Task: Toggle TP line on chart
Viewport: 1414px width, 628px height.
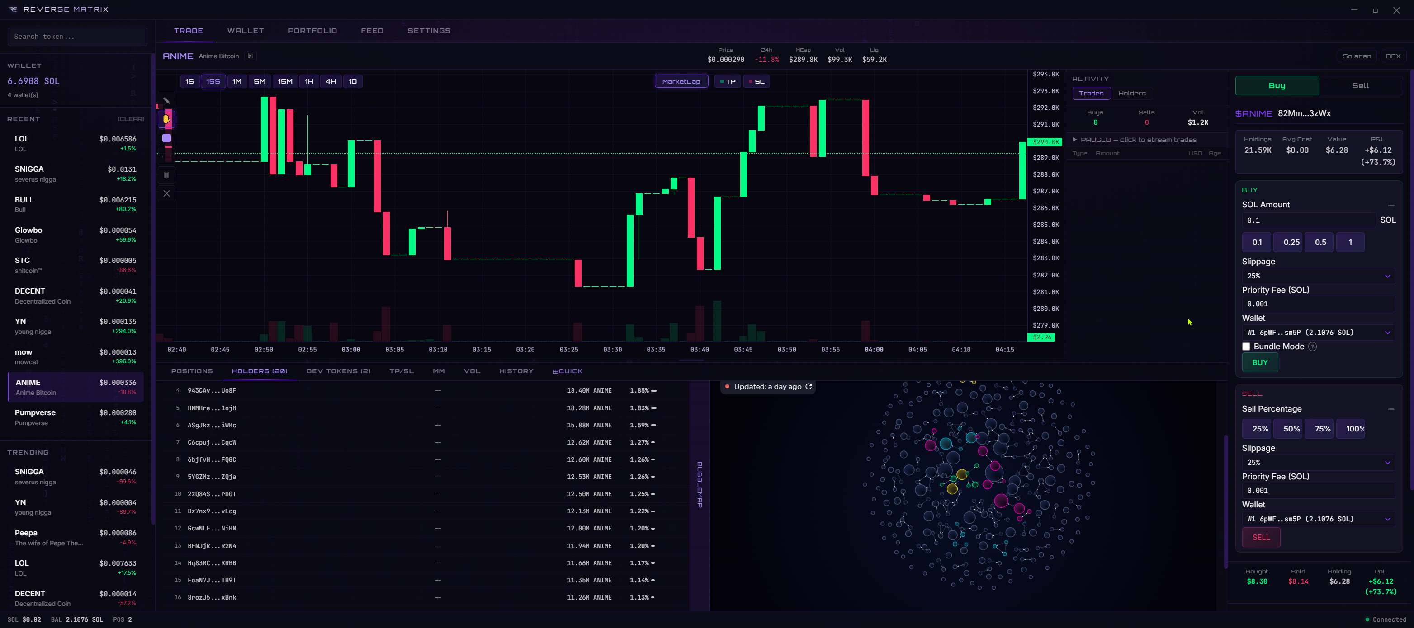Action: 727,81
